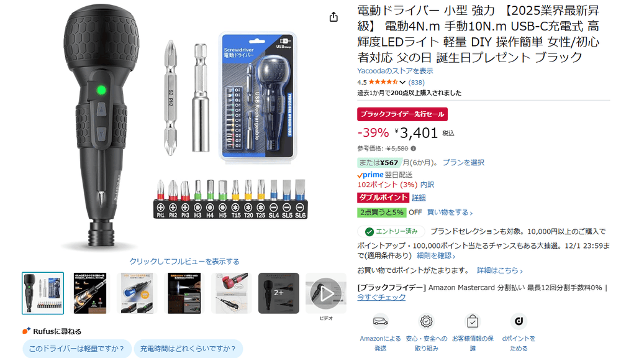Click the reference price info icon
The height and width of the screenshot is (358, 621).
click(414, 149)
